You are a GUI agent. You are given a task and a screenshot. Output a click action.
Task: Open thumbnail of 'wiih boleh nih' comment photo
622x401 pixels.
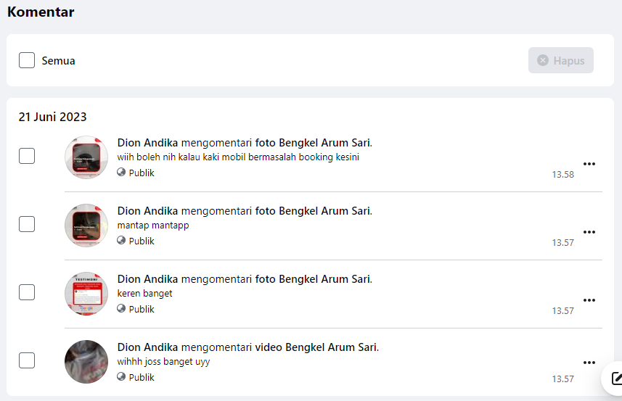[x=86, y=157]
